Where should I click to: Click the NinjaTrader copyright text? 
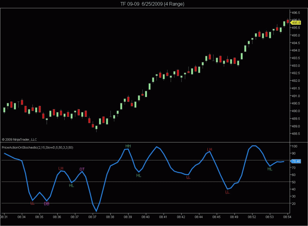[x=19, y=139]
